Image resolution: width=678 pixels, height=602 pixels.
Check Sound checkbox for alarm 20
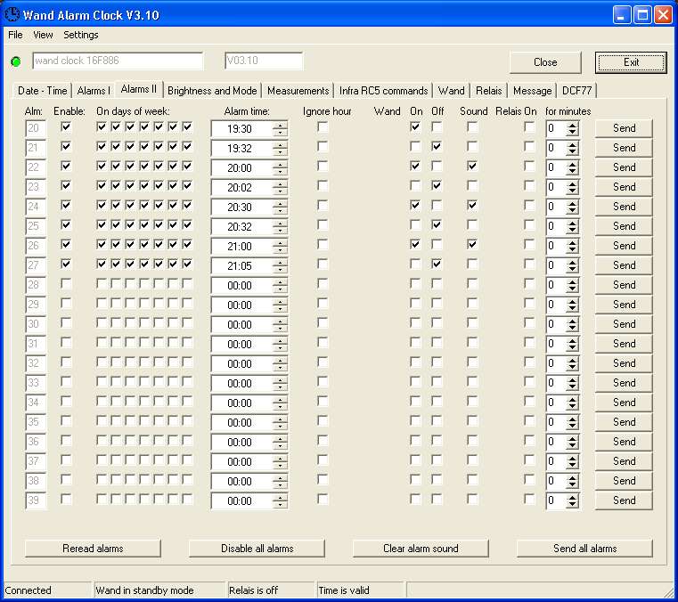tap(472, 126)
